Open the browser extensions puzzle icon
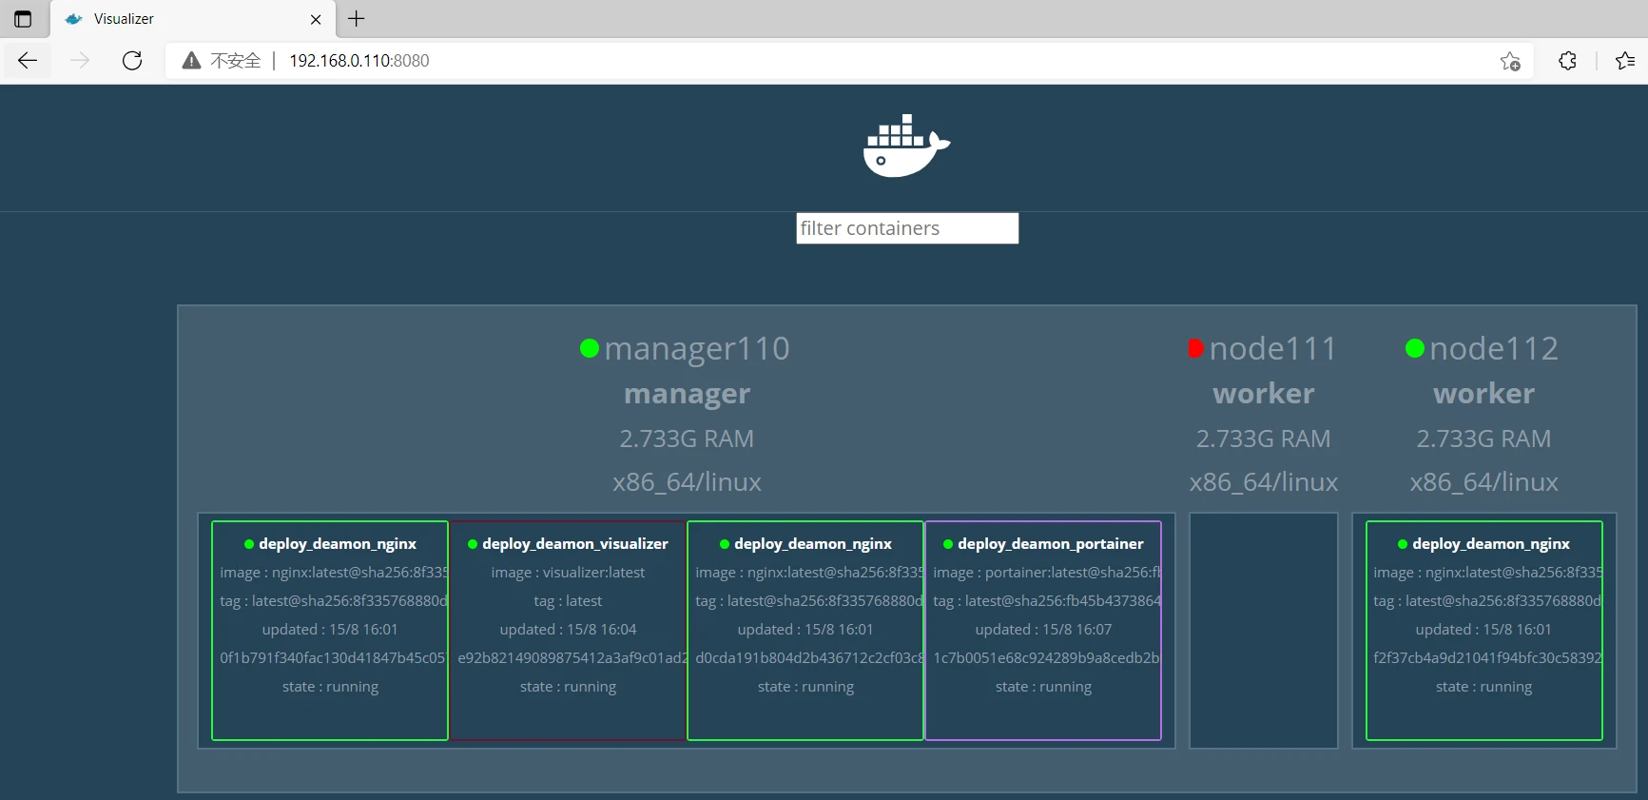Image resolution: width=1648 pixels, height=800 pixels. point(1567,61)
